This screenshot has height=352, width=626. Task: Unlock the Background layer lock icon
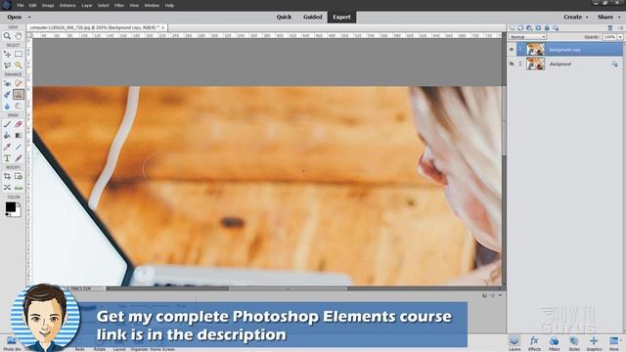(x=614, y=64)
